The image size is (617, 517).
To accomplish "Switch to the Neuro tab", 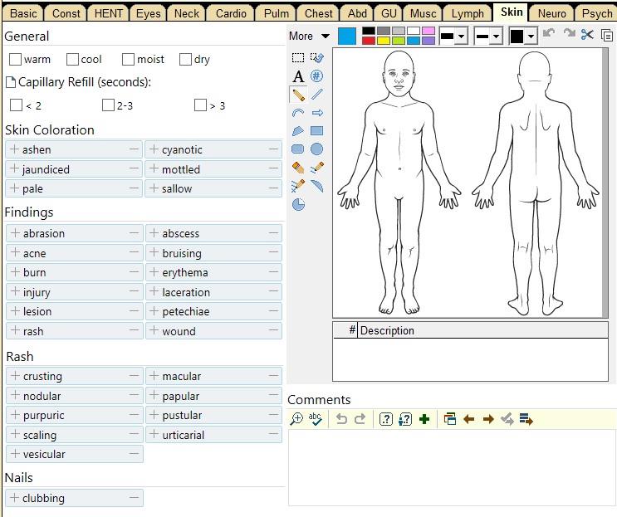I will 552,13.
